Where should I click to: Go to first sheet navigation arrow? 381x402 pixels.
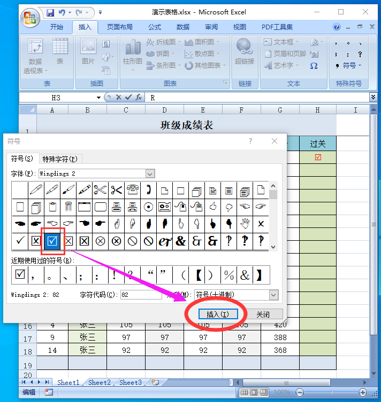click(x=24, y=382)
